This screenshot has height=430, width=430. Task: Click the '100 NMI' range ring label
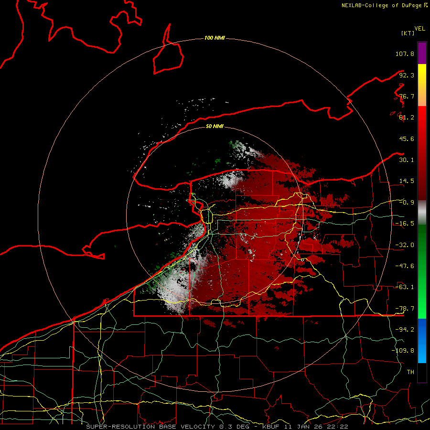[215, 38]
